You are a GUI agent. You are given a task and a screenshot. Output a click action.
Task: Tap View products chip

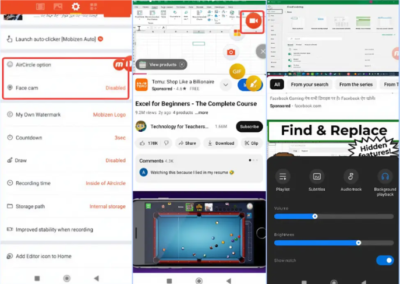[161, 65]
